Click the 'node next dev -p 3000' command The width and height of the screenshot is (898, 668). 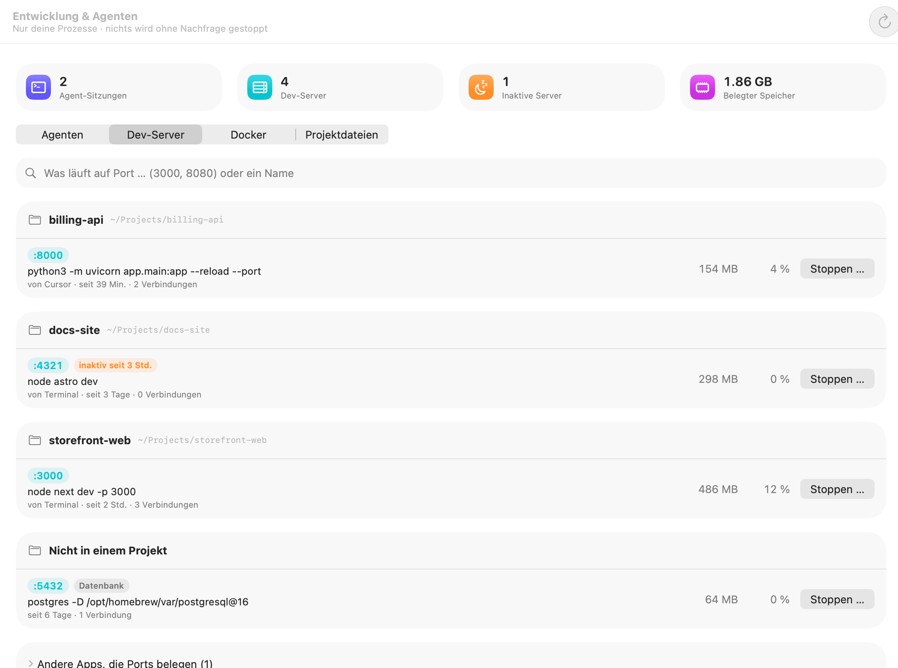[82, 491]
